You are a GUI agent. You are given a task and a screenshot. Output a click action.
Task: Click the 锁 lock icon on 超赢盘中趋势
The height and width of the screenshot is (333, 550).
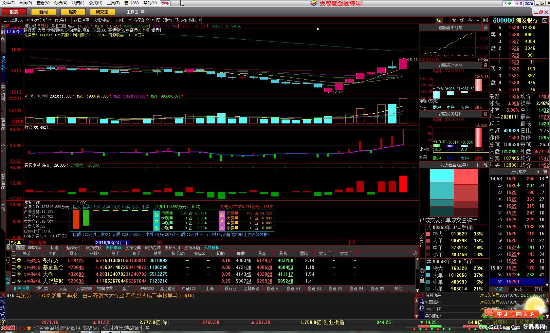tap(486, 28)
